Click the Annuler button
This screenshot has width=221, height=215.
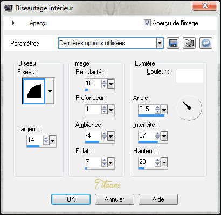pyautogui.click(x=114, y=199)
